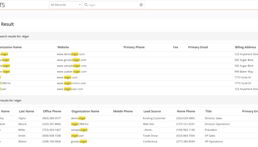Click gooduivtiger organization in contacts table
The image size is (258, 147).
pyautogui.click(x=79, y=142)
